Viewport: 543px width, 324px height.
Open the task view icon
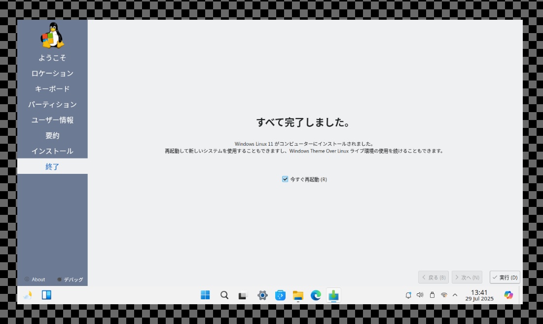click(243, 295)
